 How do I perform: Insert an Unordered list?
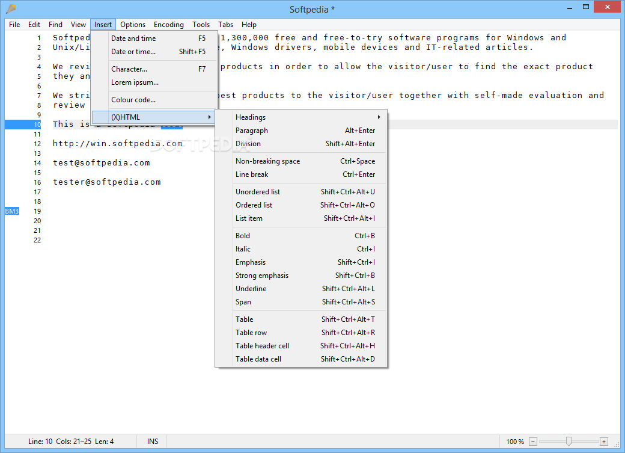[x=301, y=192]
